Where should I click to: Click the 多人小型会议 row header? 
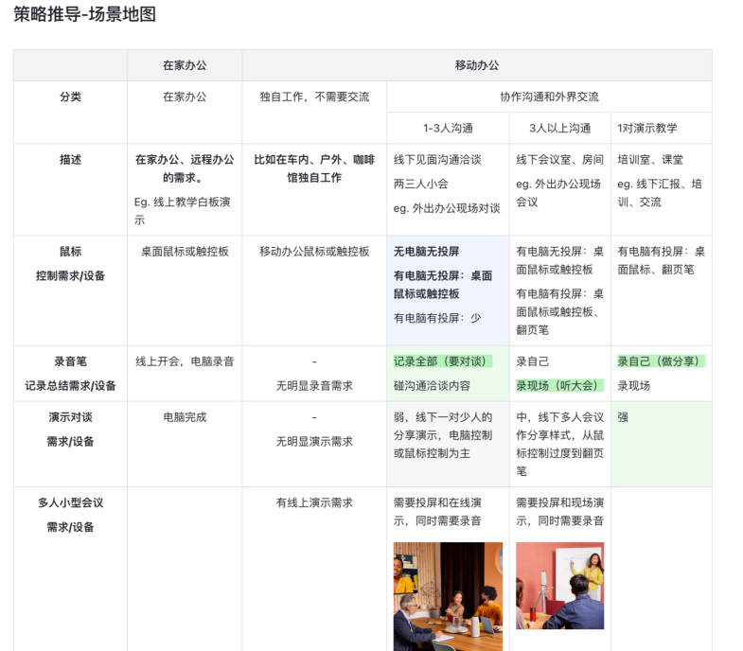click(70, 503)
